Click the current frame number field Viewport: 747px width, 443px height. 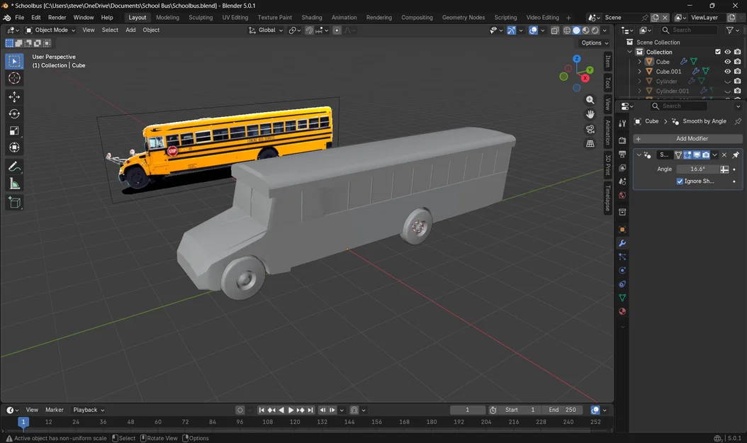pyautogui.click(x=467, y=410)
